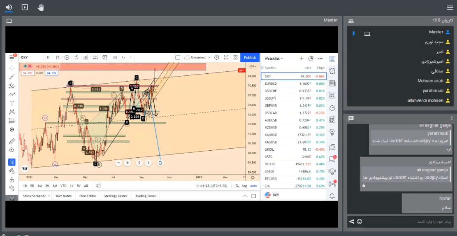Viewport: 457px width, 236px height.
Task: Expand the Stock Screener dropdown arrow
Action: coord(49,196)
